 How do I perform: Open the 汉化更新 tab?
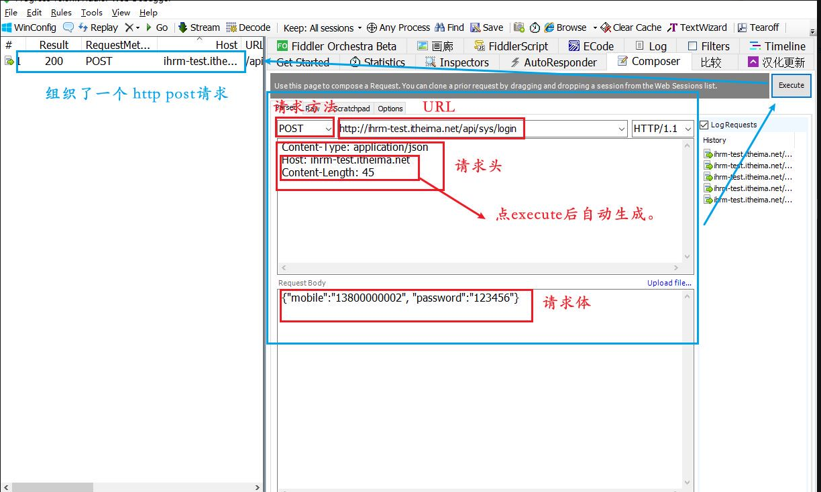tap(776, 62)
